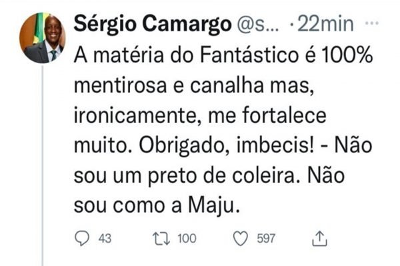Click the Sérgio Camargo display name
This screenshot has width=400, height=266.
click(x=151, y=25)
